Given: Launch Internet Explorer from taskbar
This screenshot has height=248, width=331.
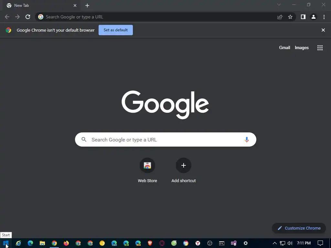Looking at the screenshot, I should (x=18, y=243).
